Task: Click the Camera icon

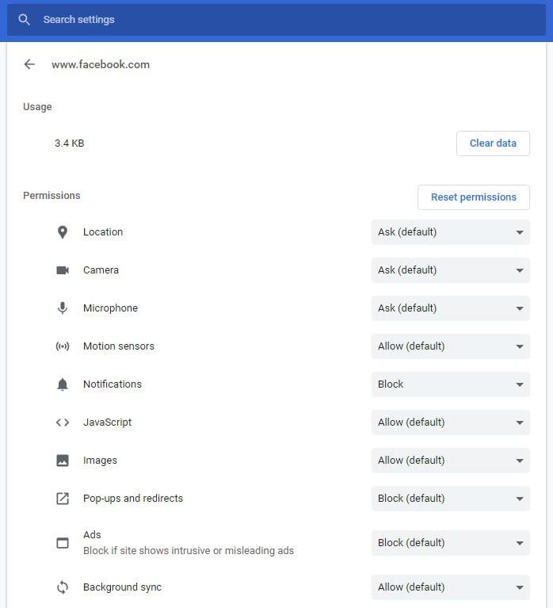Action: 63,270
